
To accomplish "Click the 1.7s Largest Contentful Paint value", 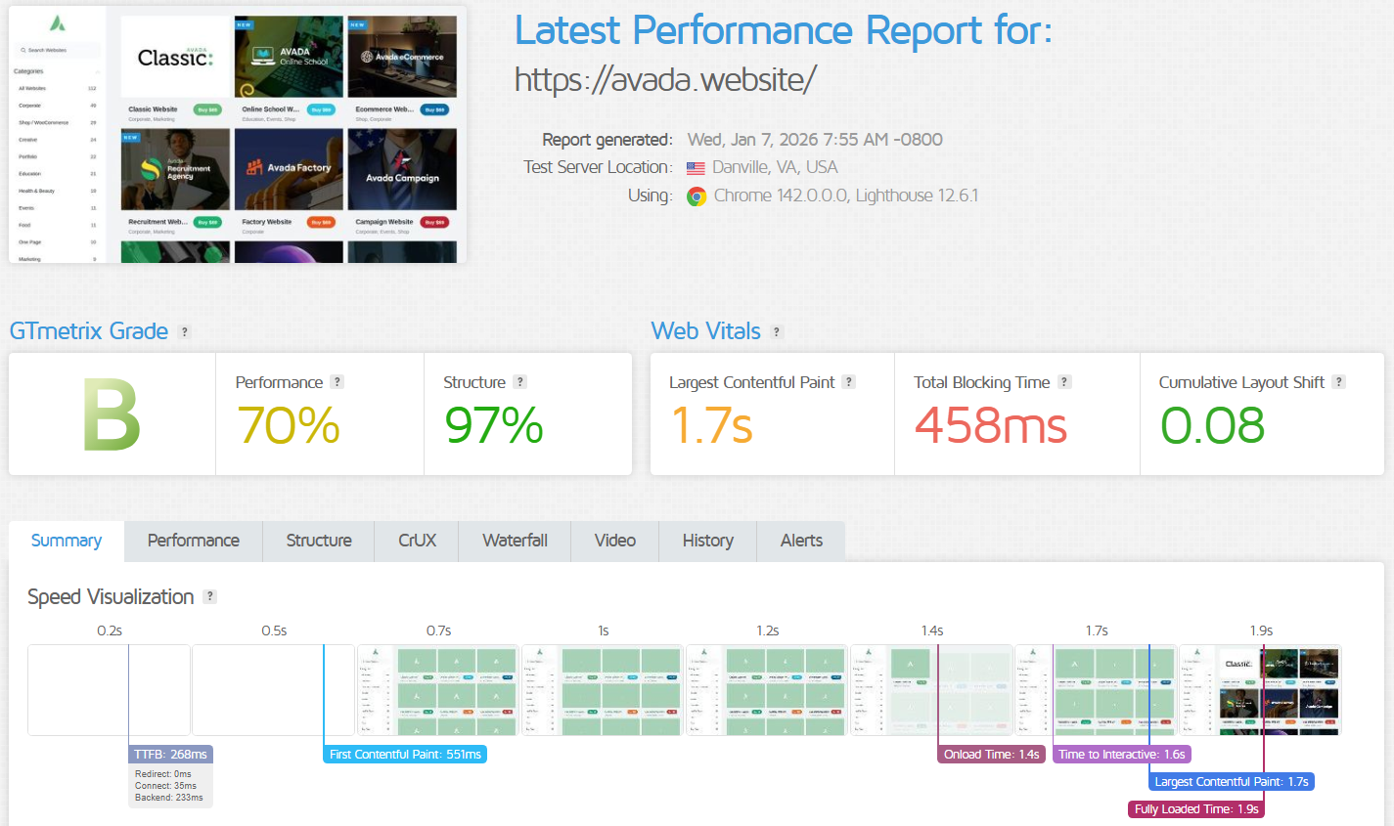I will pyautogui.click(x=711, y=426).
